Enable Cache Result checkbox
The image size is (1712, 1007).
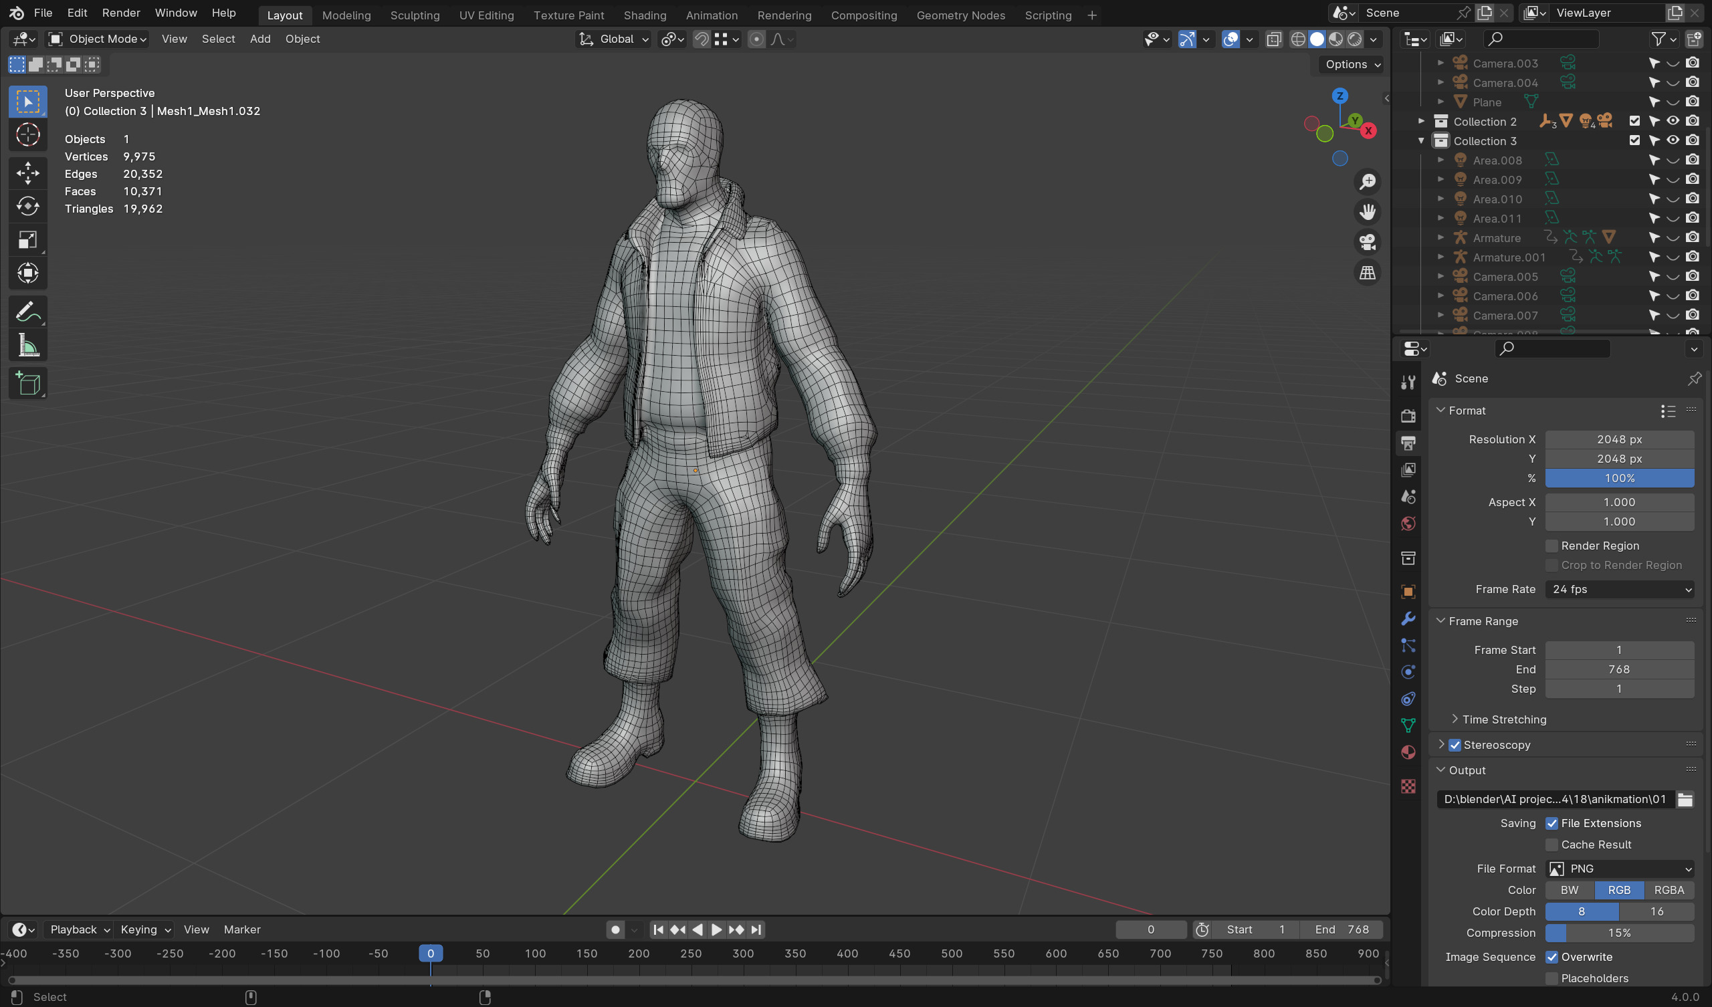(1551, 845)
